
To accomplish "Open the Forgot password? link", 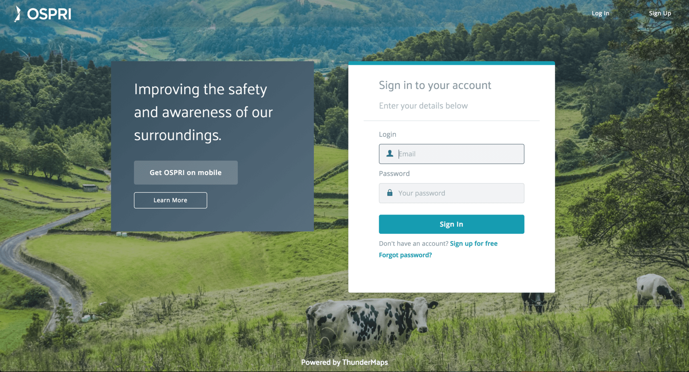I will [x=405, y=255].
